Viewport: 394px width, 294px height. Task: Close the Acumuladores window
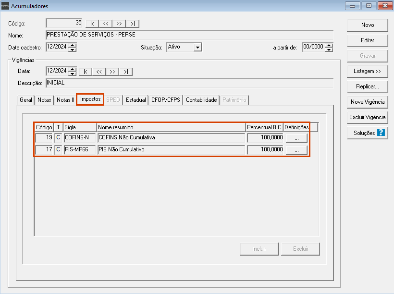385,6
